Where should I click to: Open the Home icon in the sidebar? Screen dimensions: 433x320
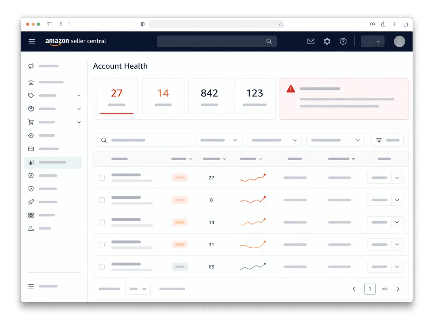click(x=31, y=82)
